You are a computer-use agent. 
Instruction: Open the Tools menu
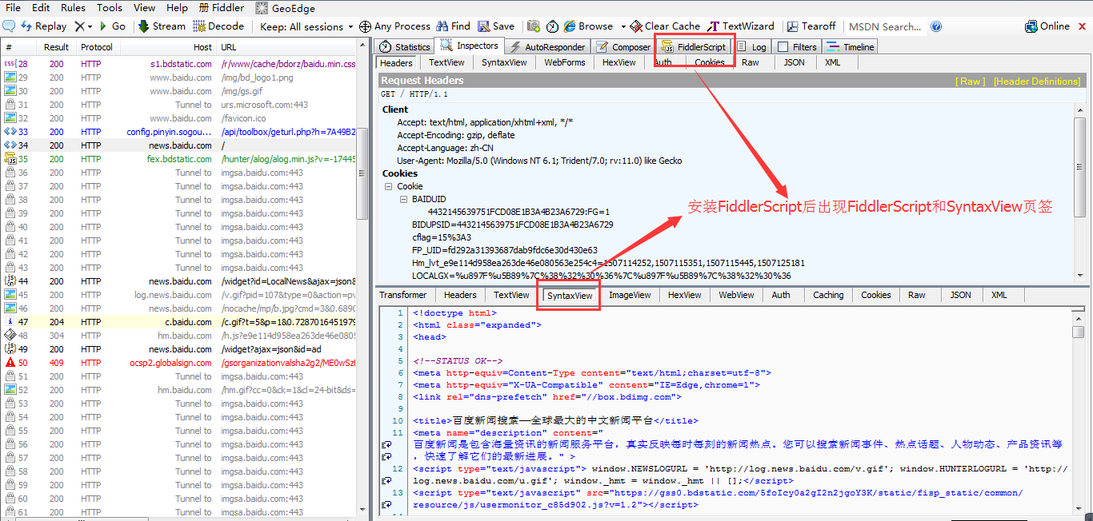pyautogui.click(x=110, y=8)
